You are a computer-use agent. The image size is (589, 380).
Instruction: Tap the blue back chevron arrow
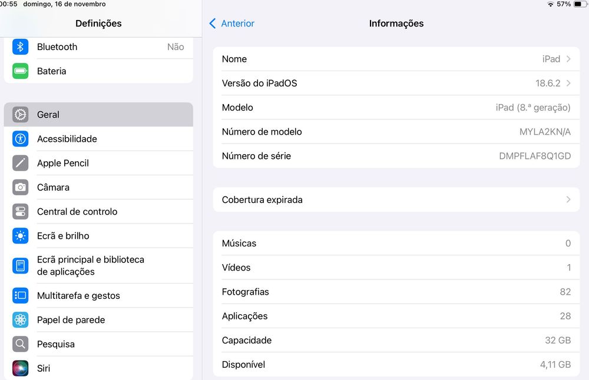point(212,24)
